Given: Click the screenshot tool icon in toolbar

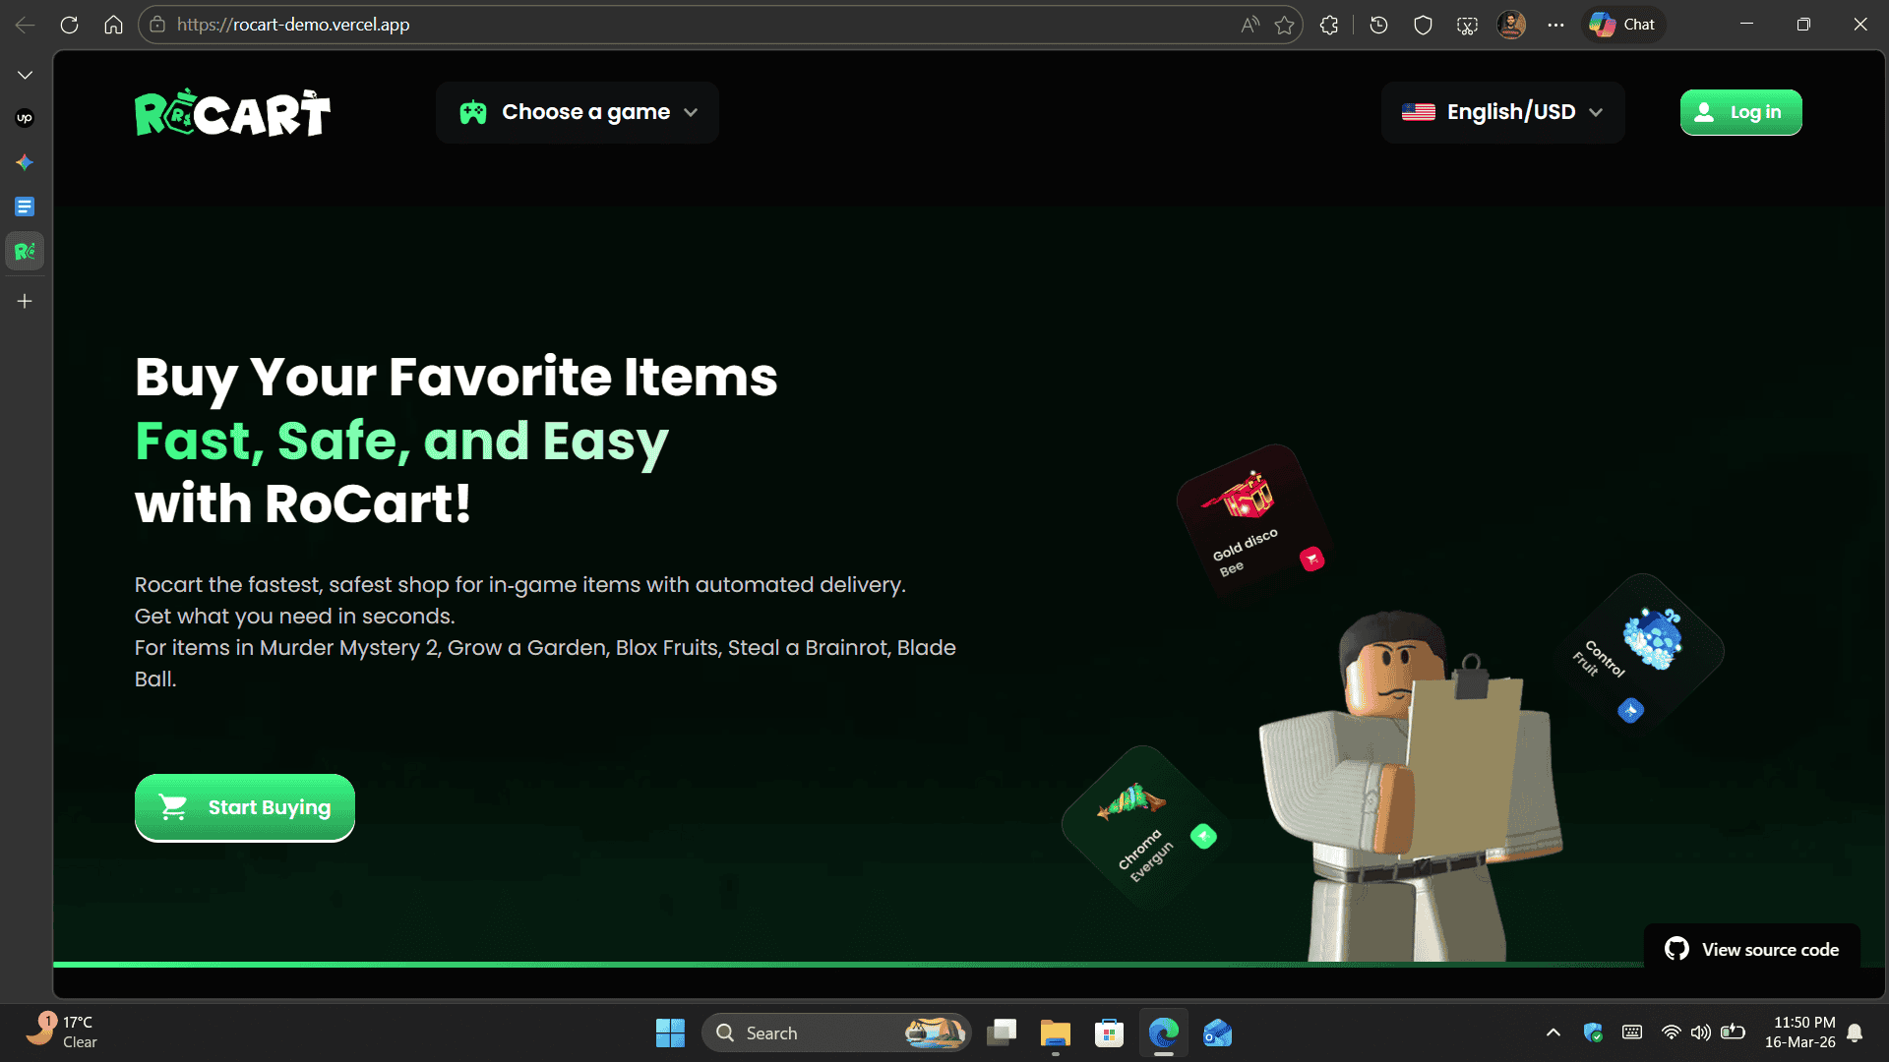Looking at the screenshot, I should (1467, 25).
